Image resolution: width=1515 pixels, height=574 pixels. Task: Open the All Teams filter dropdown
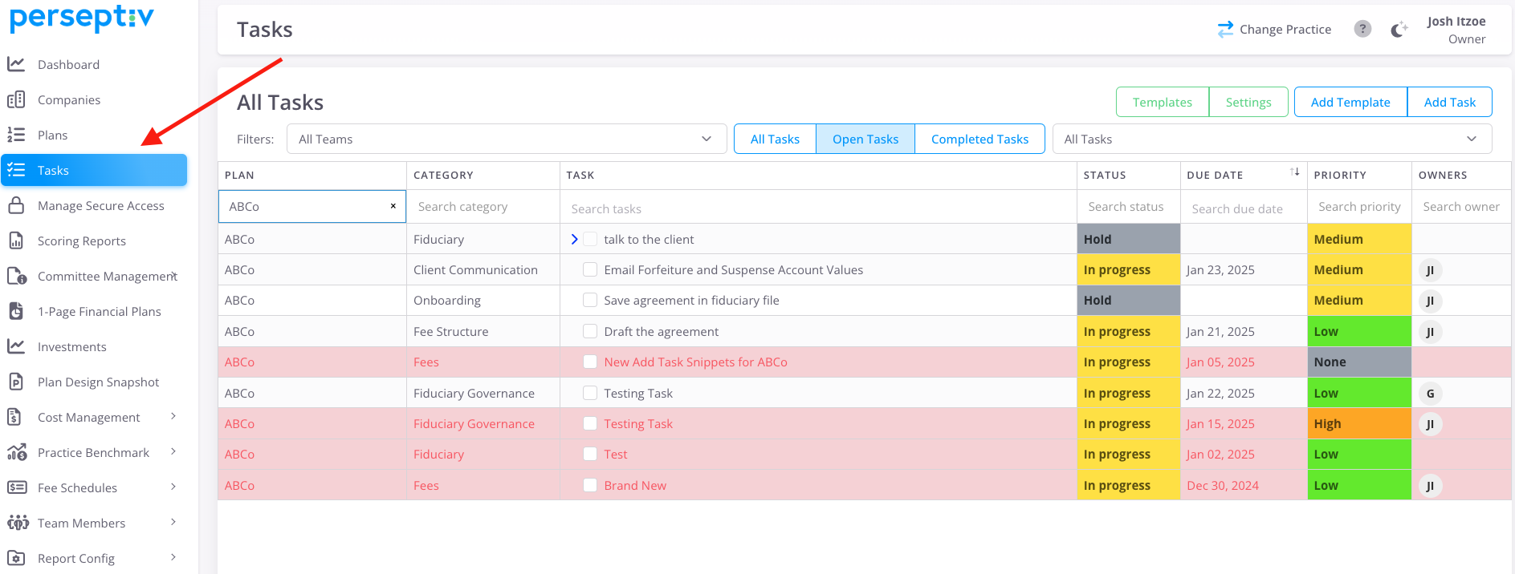pyautogui.click(x=506, y=139)
